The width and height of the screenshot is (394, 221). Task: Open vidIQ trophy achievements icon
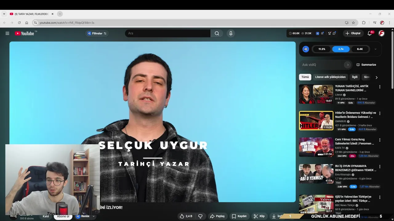click(329, 33)
